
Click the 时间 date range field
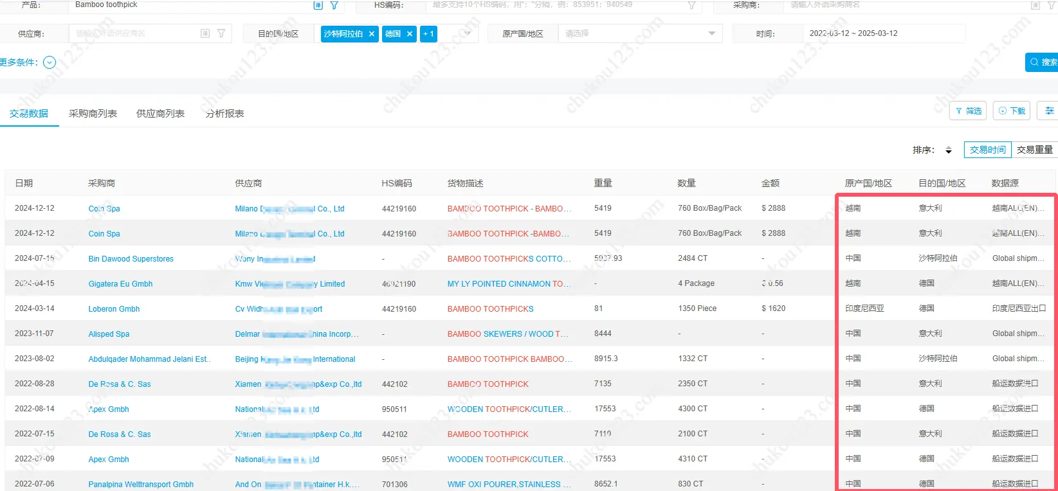pyautogui.click(x=882, y=33)
